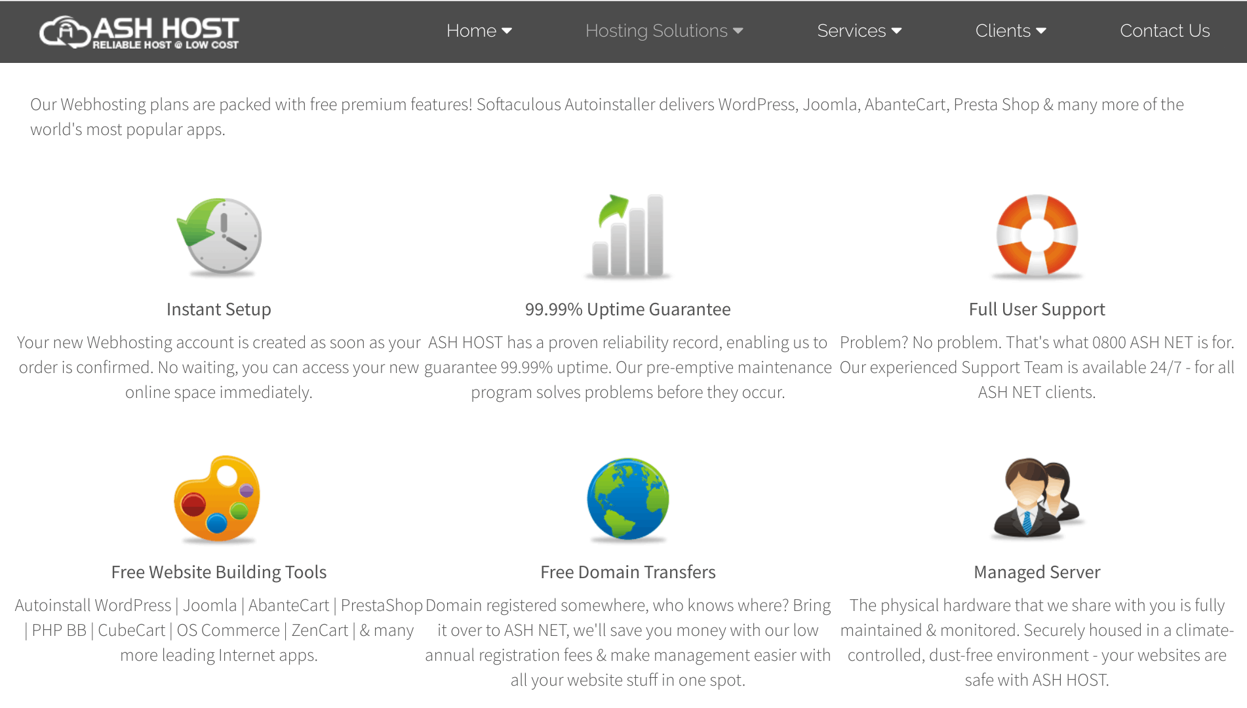The height and width of the screenshot is (708, 1247).
Task: Open the Hosting Solutions menu
Action: (664, 31)
